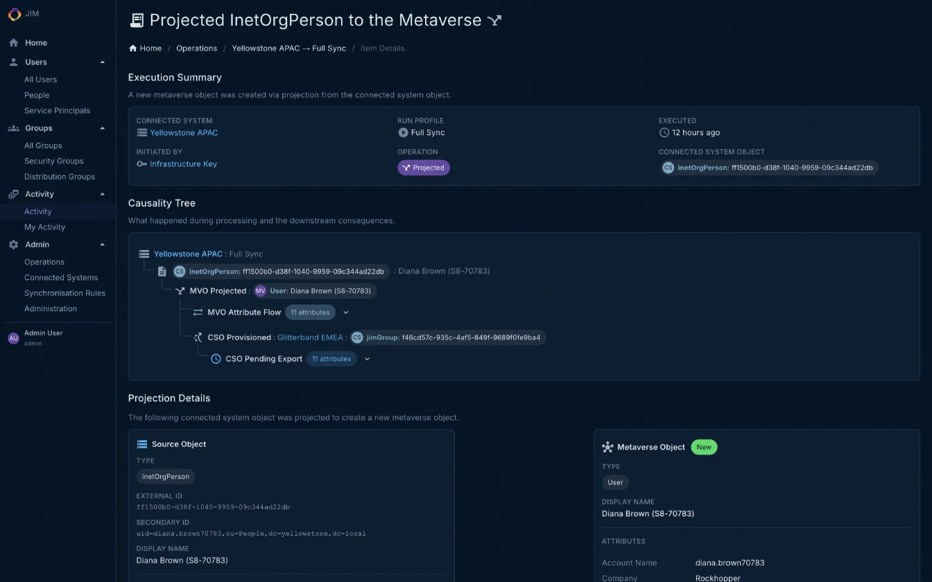932x582 pixels.
Task: Click the Operations breadcrumb link
Action: point(196,48)
